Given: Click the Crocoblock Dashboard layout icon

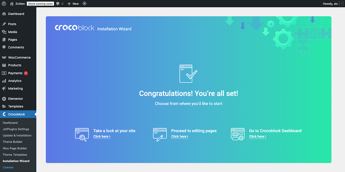Looking at the screenshot, I should pos(237,134).
